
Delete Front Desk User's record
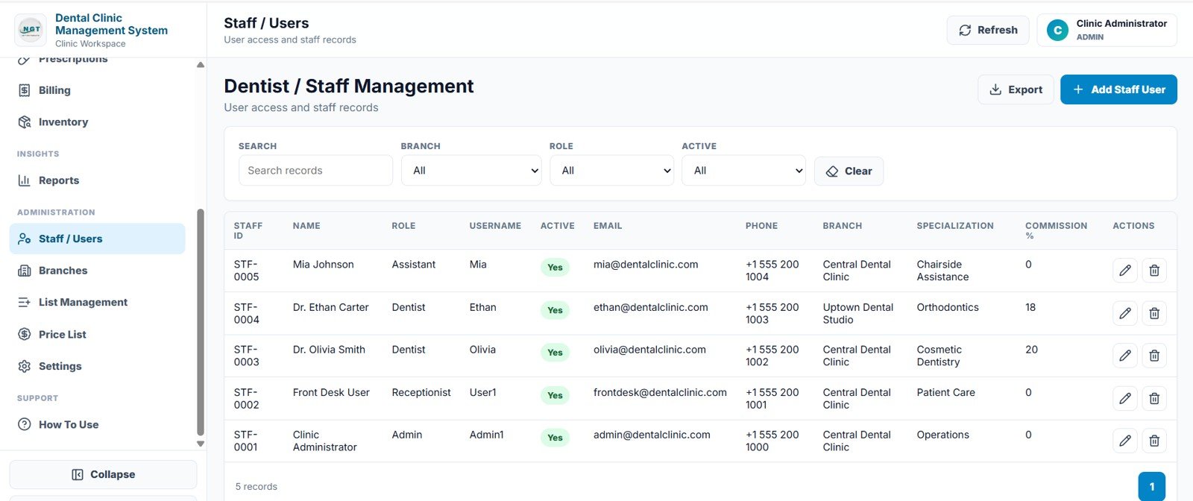click(1154, 399)
